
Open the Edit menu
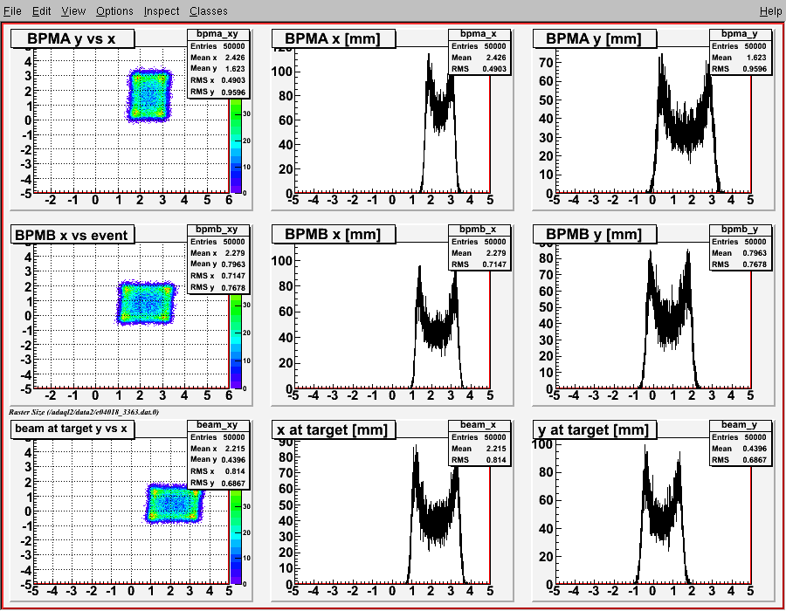pyautogui.click(x=42, y=11)
